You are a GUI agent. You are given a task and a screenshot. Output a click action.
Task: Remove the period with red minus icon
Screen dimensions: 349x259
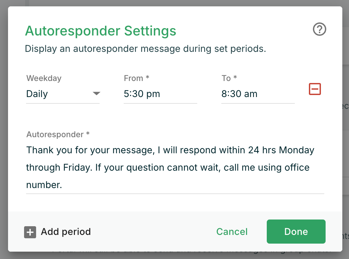(x=315, y=89)
